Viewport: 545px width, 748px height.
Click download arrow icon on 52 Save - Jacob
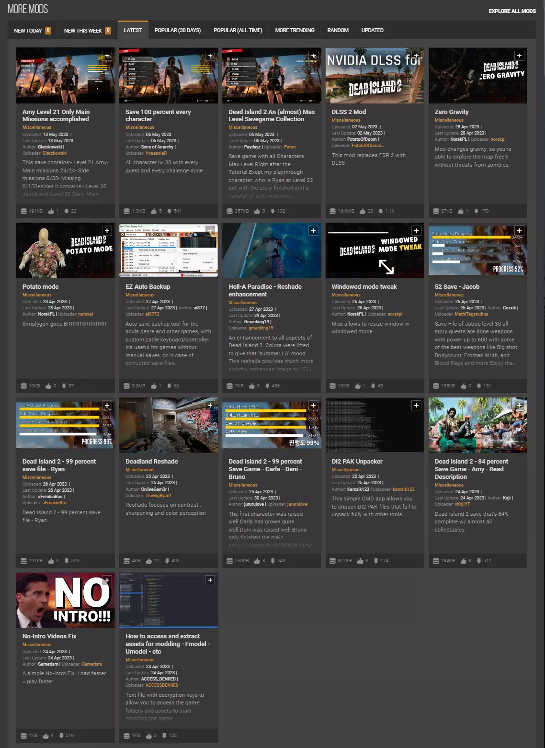(x=479, y=386)
